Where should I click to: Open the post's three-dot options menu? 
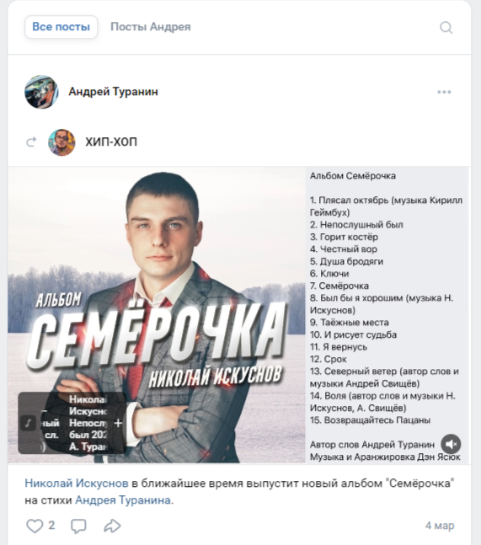(x=444, y=92)
